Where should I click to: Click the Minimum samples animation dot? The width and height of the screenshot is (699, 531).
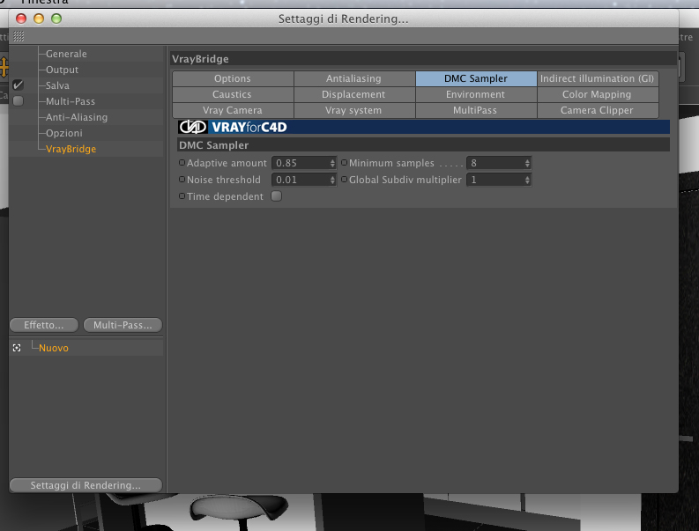click(x=344, y=163)
